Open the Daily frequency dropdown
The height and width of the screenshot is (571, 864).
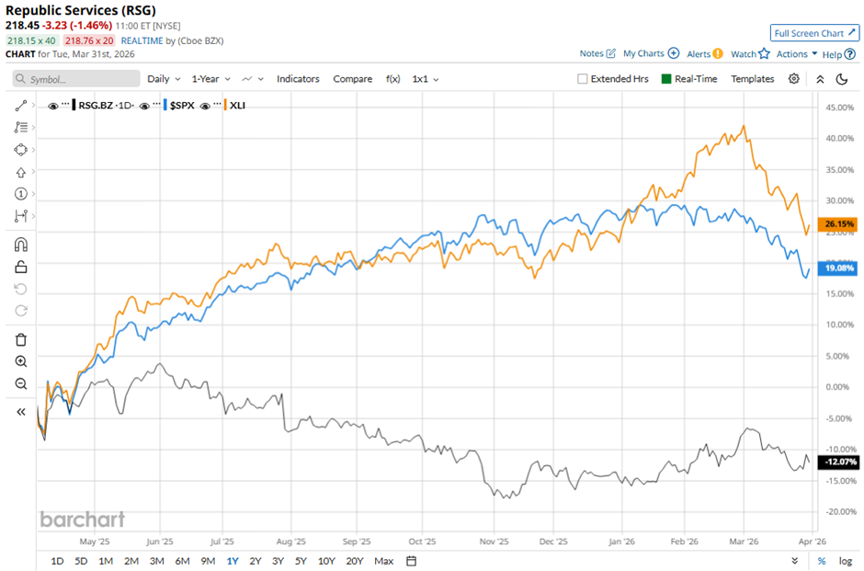coord(164,79)
